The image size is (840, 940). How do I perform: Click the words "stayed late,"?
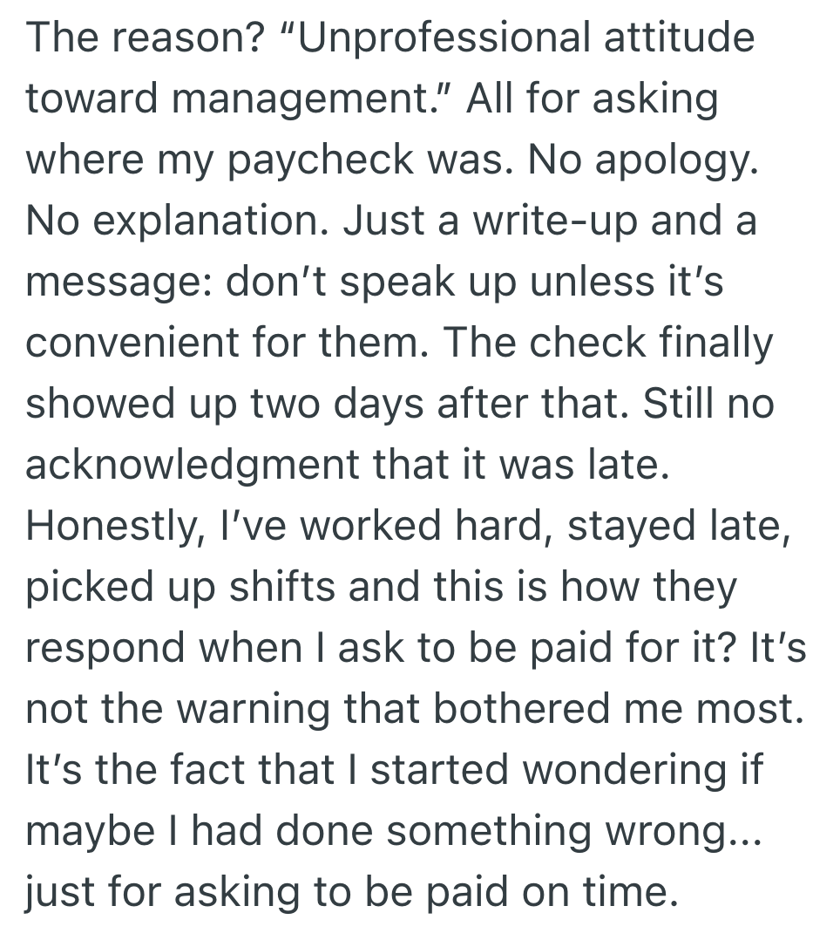(679, 527)
